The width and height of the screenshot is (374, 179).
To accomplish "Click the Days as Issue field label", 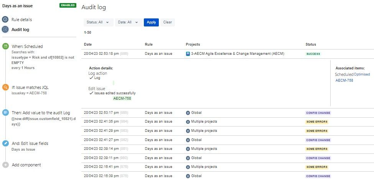I will (x=23, y=149).
